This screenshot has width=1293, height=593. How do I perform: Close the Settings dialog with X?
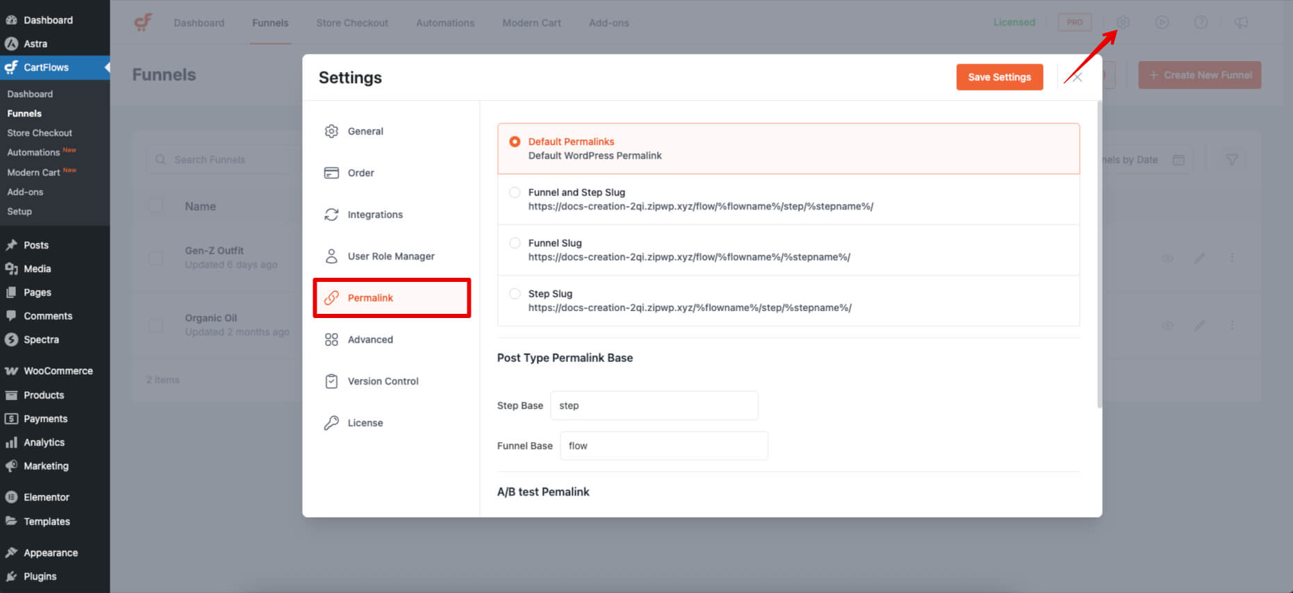coord(1077,77)
